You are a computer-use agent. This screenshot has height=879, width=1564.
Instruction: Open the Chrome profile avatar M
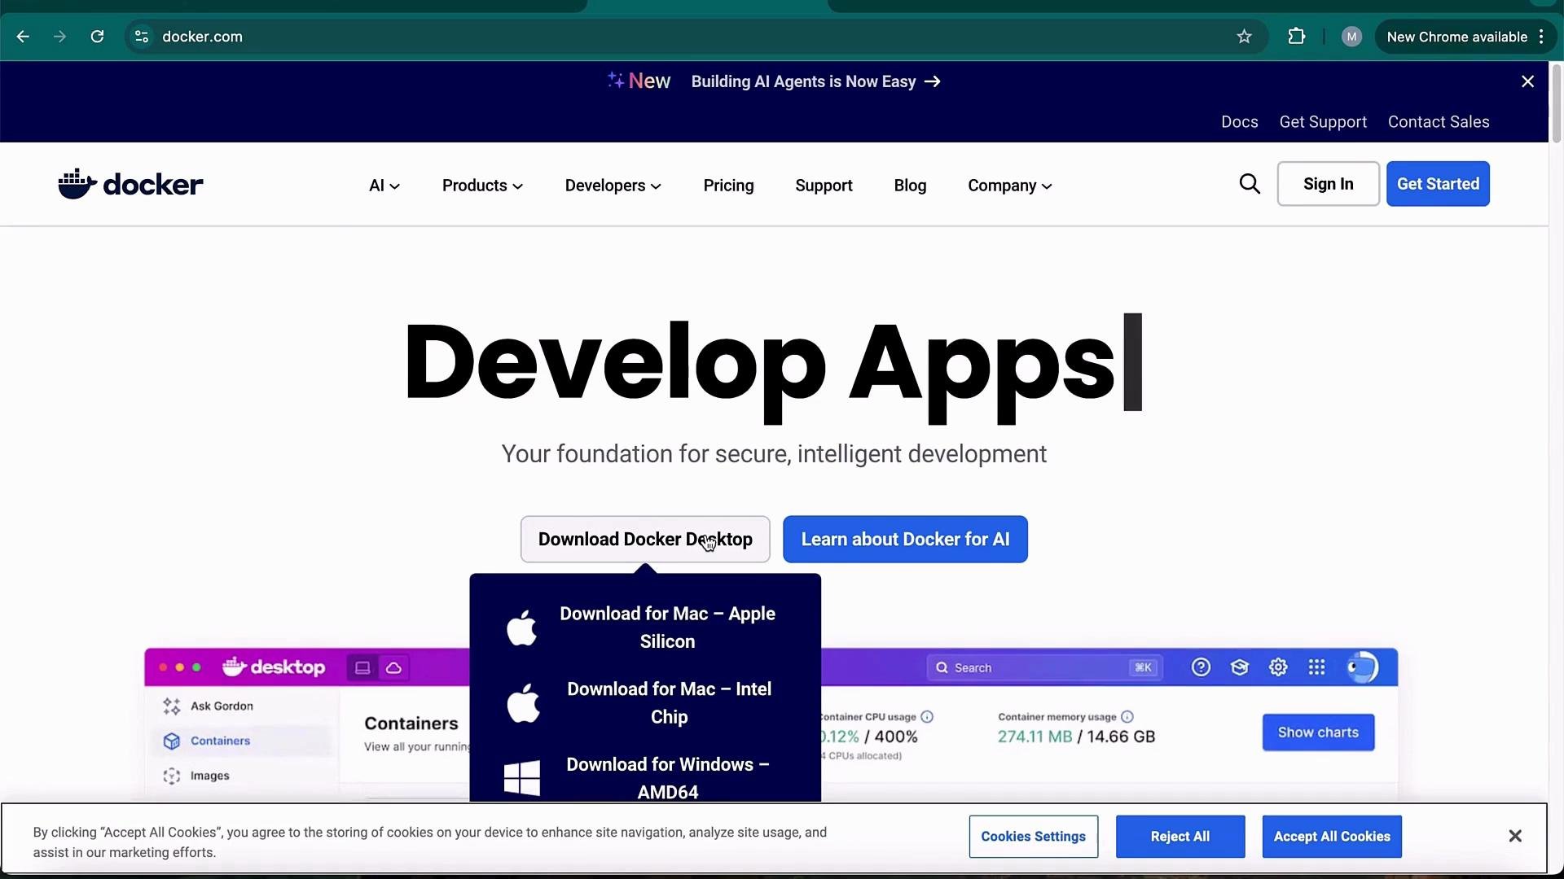[x=1351, y=37]
